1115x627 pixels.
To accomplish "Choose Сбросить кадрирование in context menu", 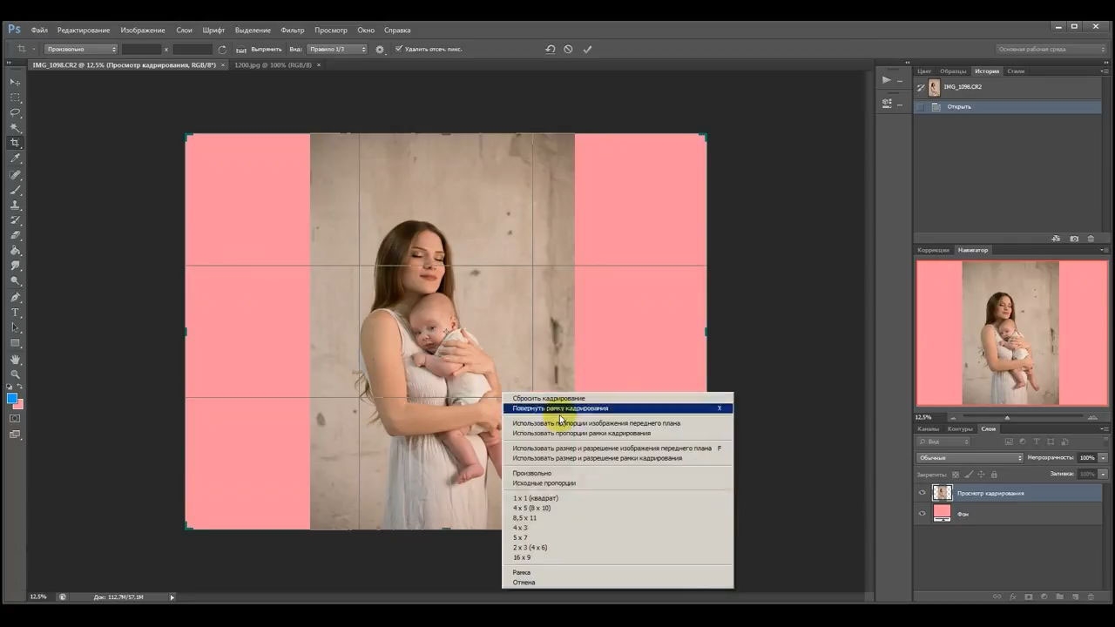I will 618,398.
